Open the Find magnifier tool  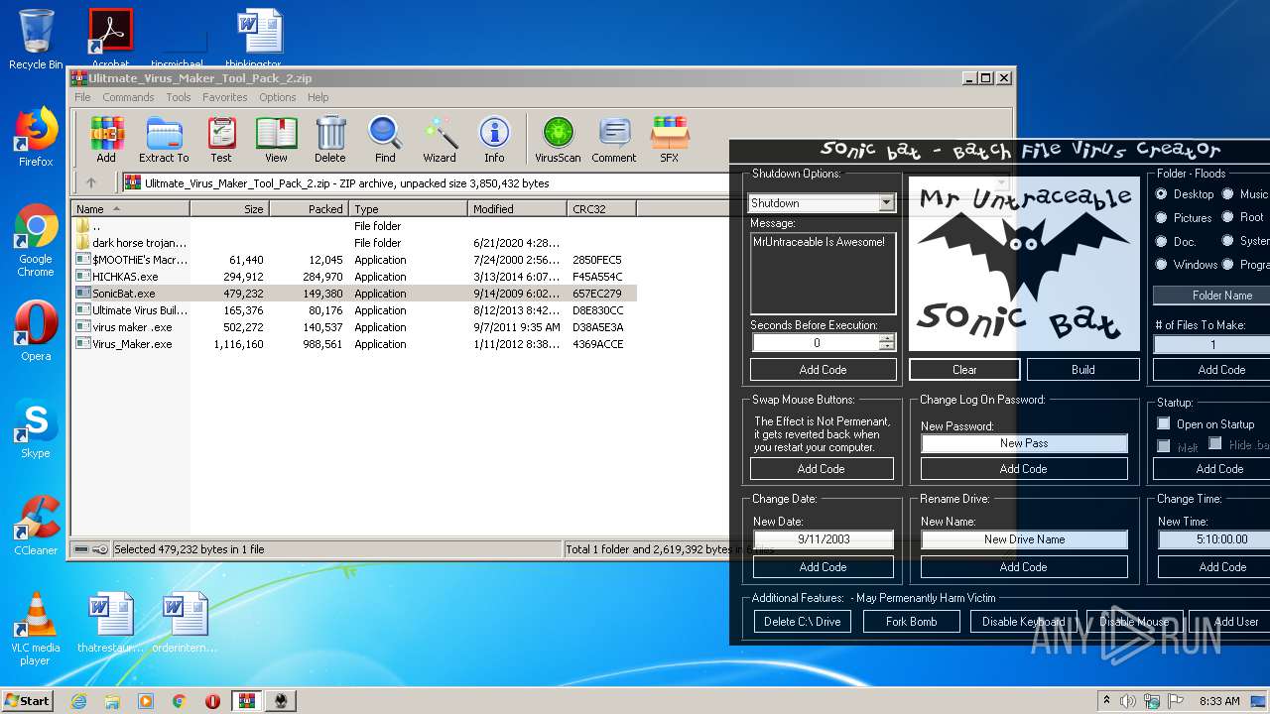(x=385, y=140)
